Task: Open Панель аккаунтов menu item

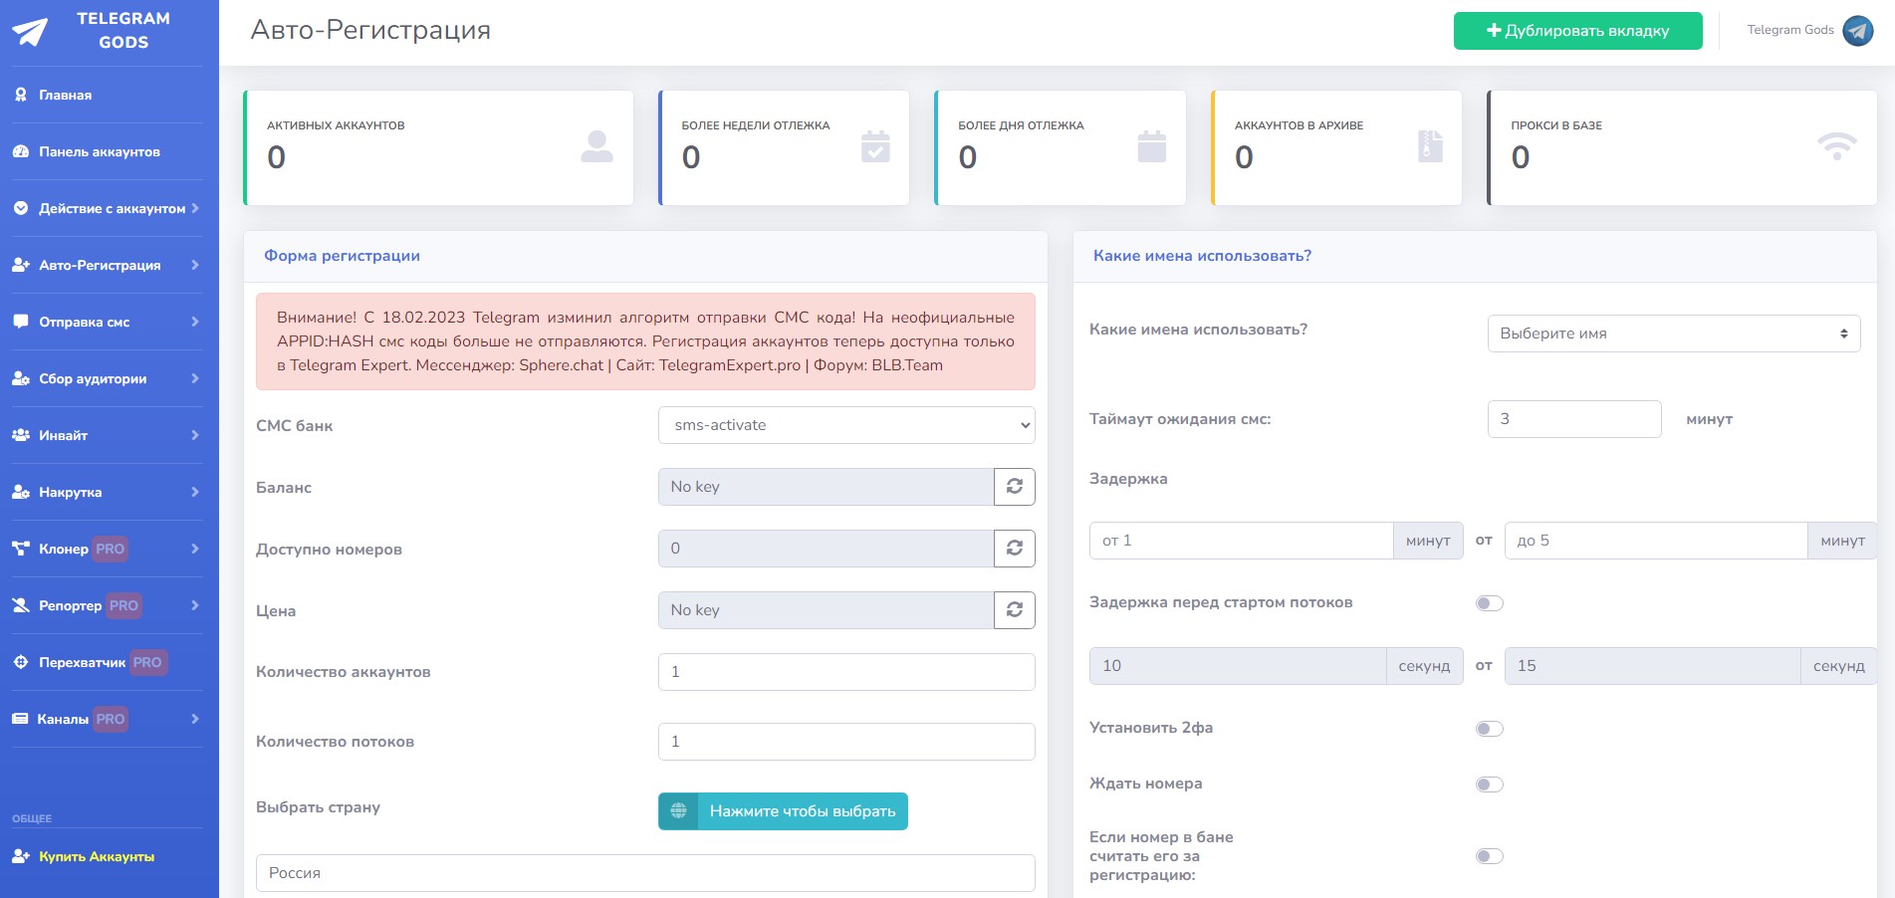Action: coord(99,152)
